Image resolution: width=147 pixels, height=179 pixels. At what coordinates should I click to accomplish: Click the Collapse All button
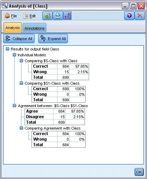pos(19,39)
